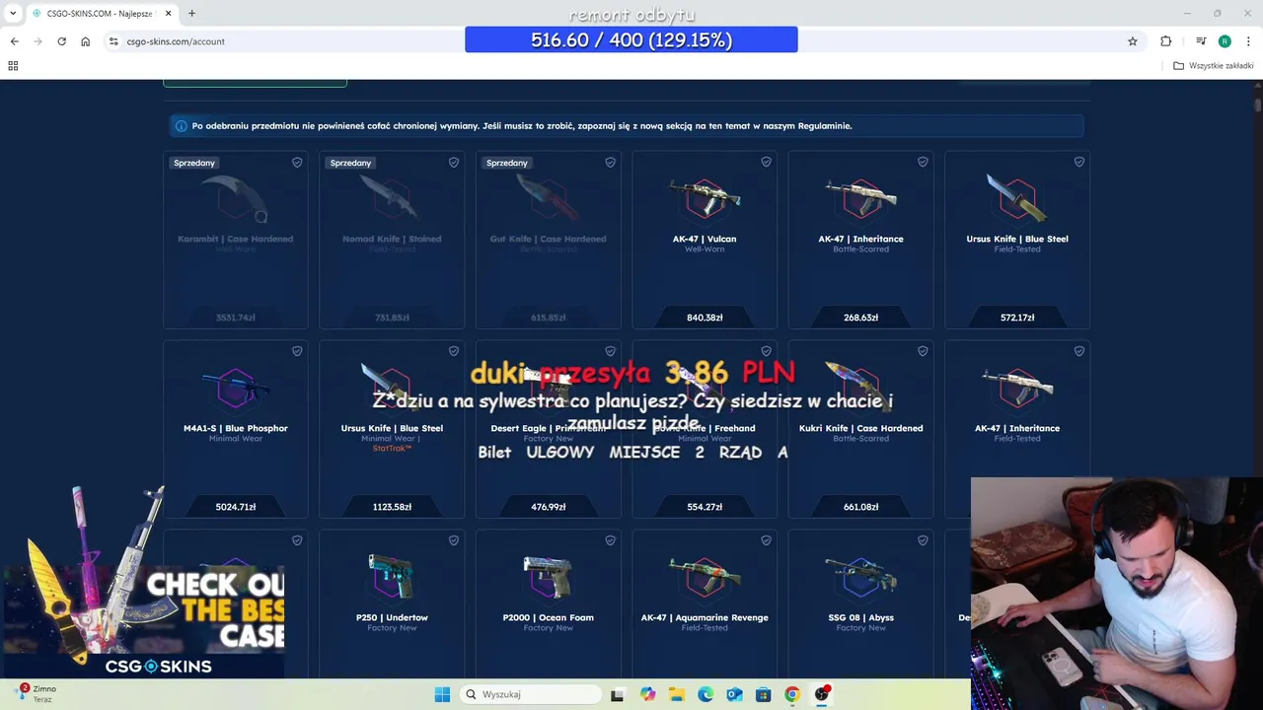Screen dimensions: 1263x710
Task: Click shield icon on SSG 08 Abyss card
Action: 923,540
